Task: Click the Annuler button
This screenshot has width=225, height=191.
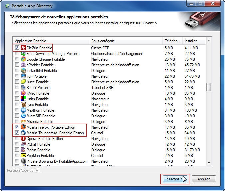Action: [204, 179]
